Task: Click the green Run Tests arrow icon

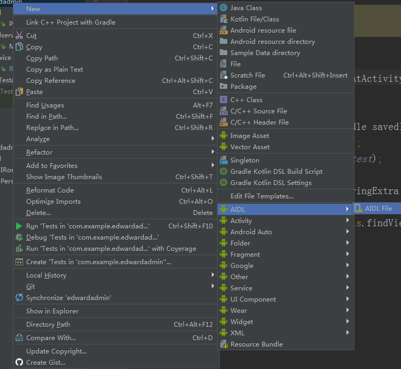Action: point(19,226)
